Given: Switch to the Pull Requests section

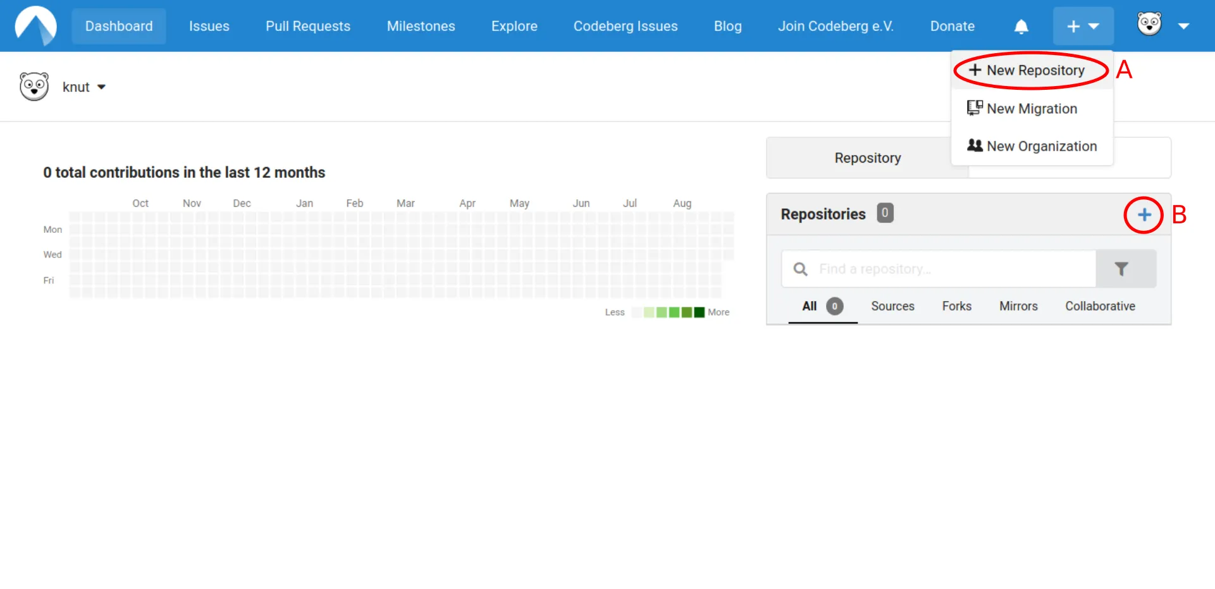Looking at the screenshot, I should pos(308,26).
